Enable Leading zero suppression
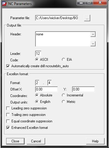Image resolution: width=109 pixels, height=148 pixels. point(8,108)
